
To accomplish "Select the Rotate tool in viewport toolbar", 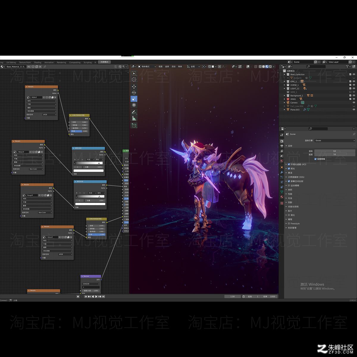I will coord(134,93).
